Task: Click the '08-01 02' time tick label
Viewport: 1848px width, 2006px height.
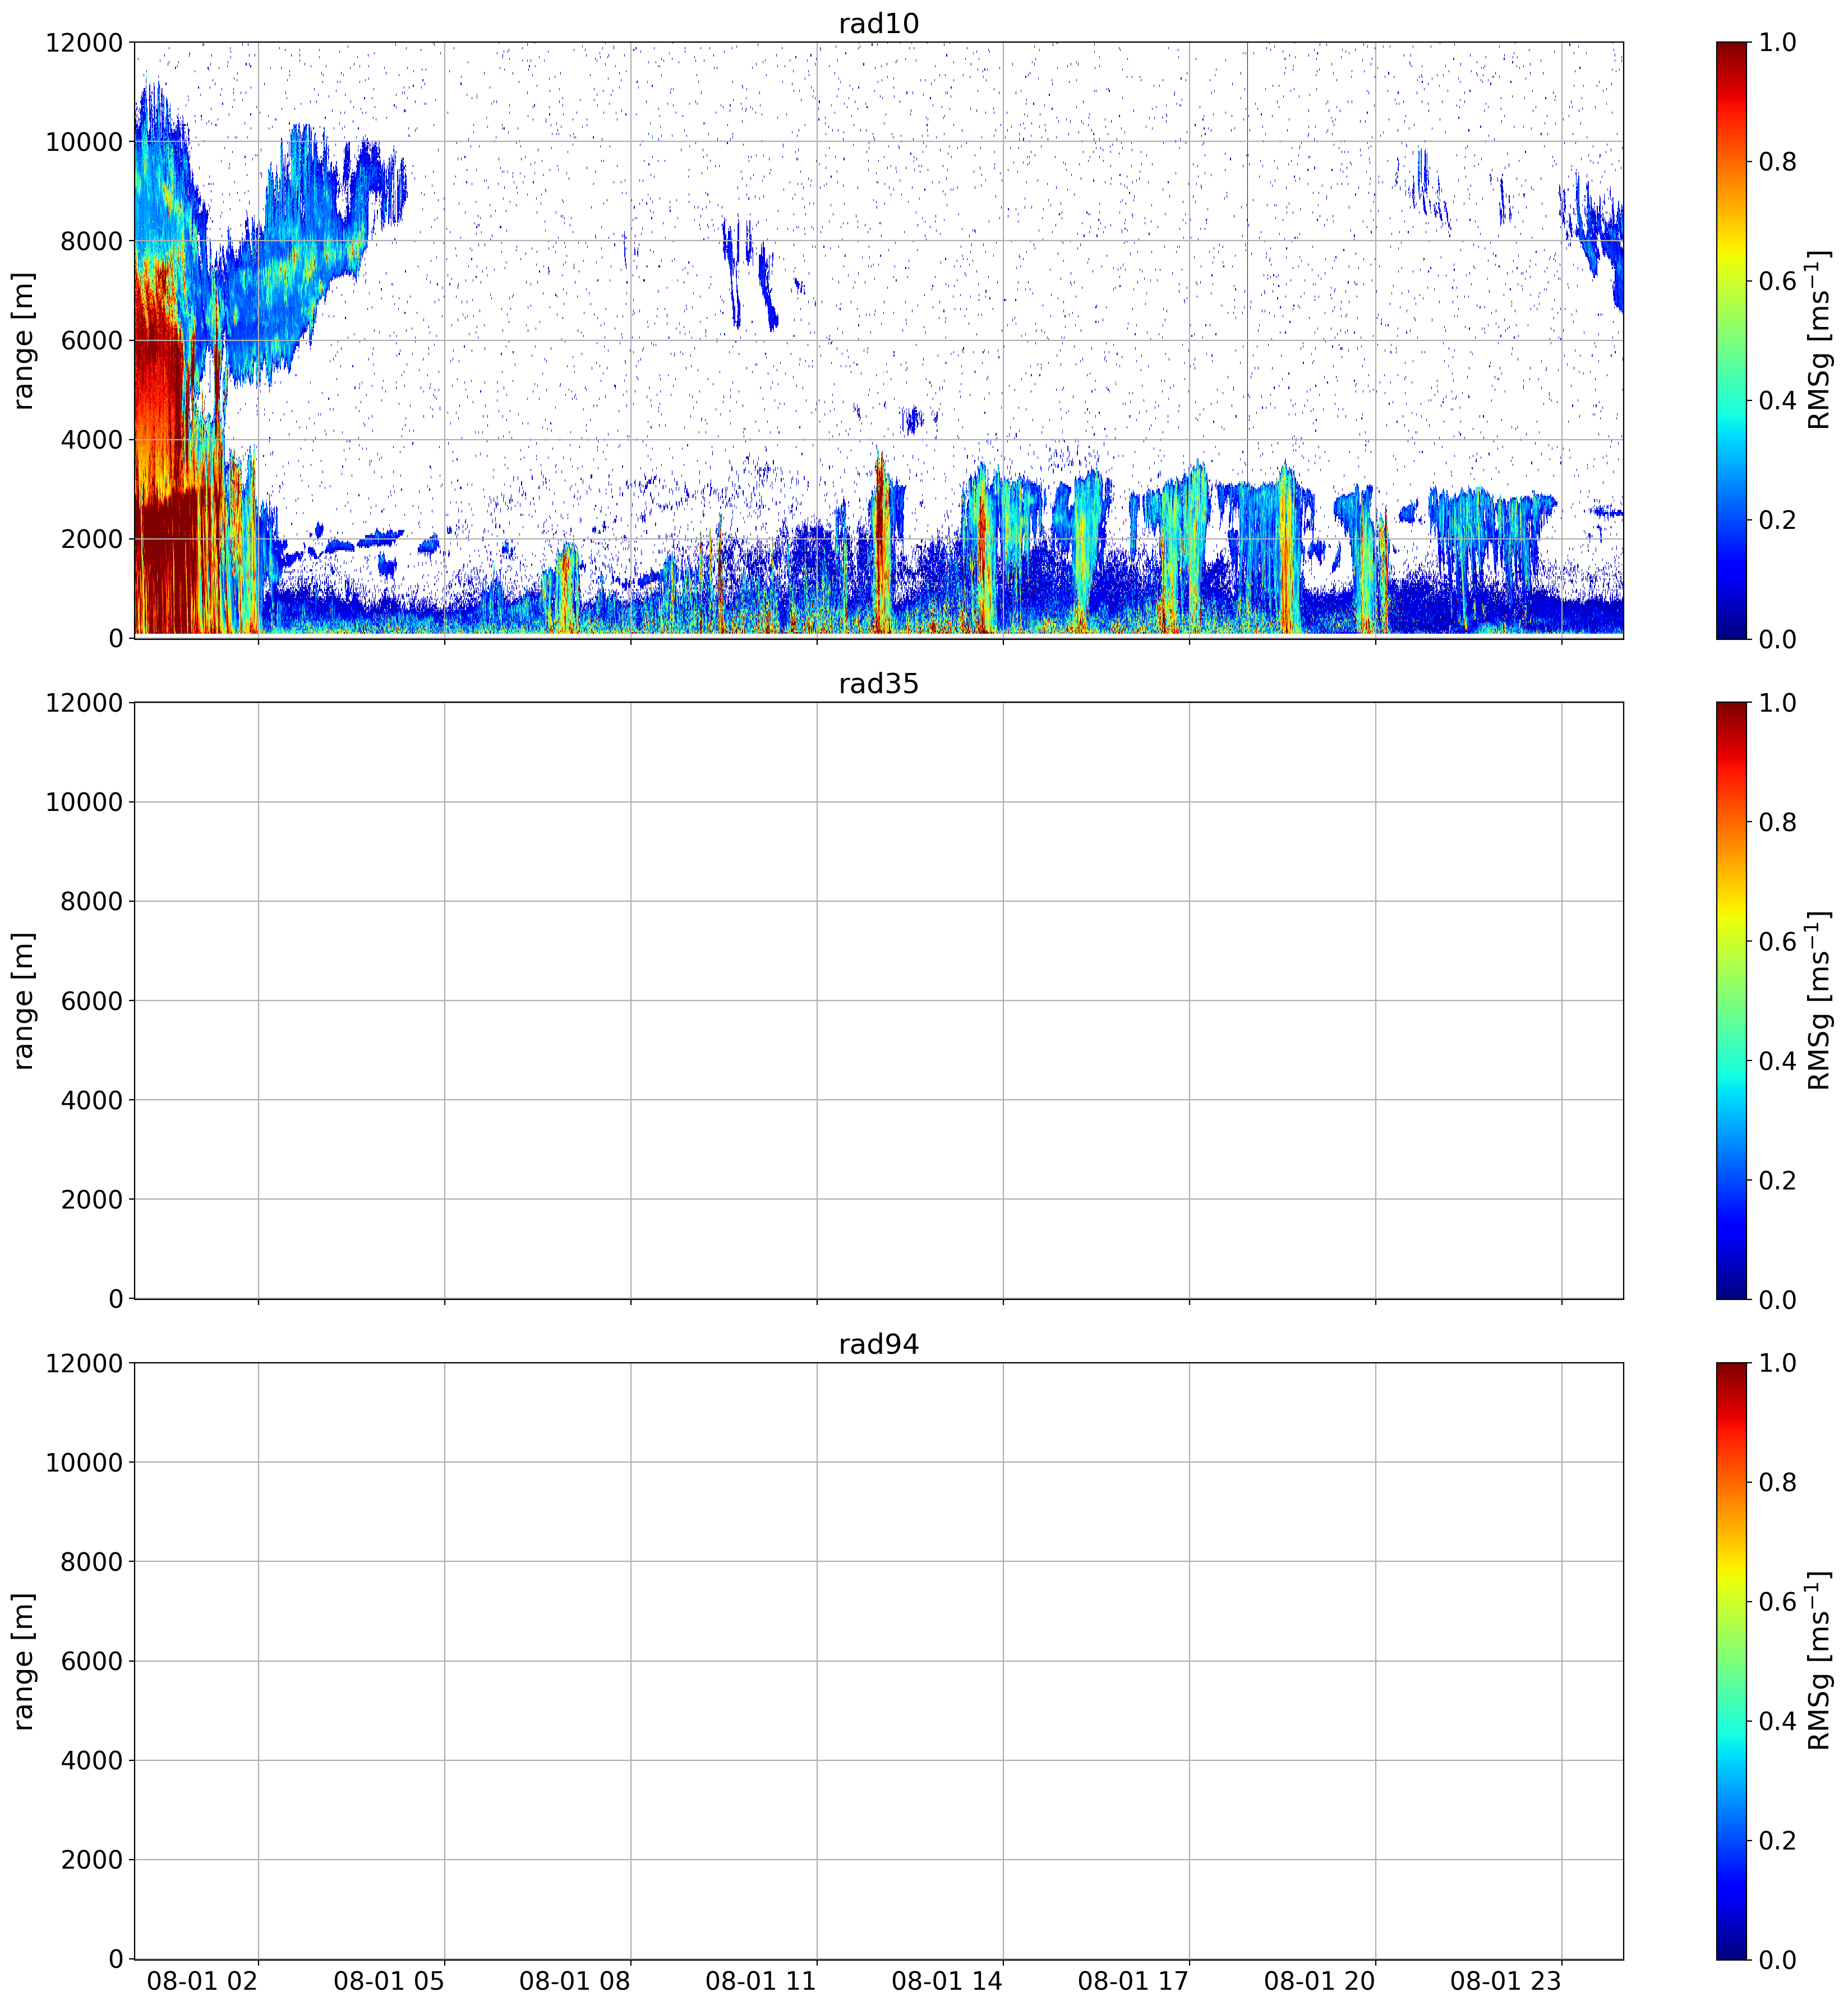Action: click(x=203, y=1981)
